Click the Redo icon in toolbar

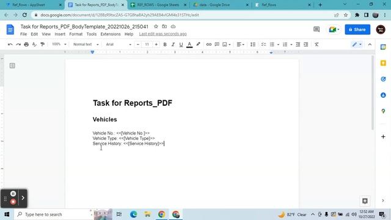pos(18,45)
